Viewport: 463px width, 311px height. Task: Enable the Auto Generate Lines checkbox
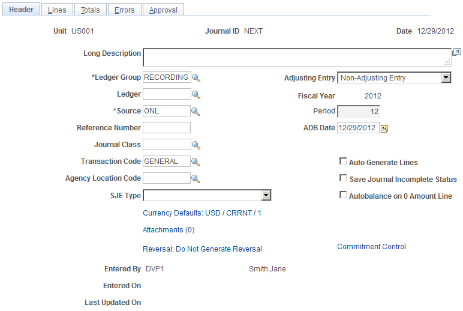pos(343,161)
